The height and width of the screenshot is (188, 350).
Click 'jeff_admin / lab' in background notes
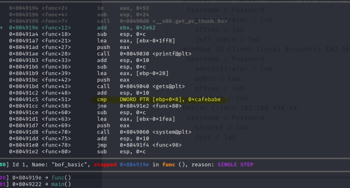click(228, 39)
